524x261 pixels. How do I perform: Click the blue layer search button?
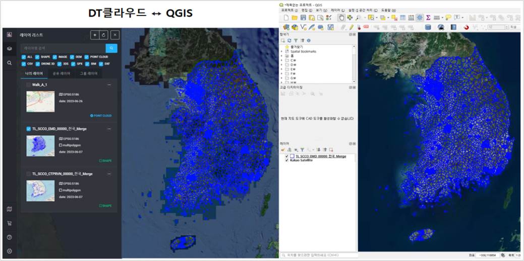pos(111,48)
